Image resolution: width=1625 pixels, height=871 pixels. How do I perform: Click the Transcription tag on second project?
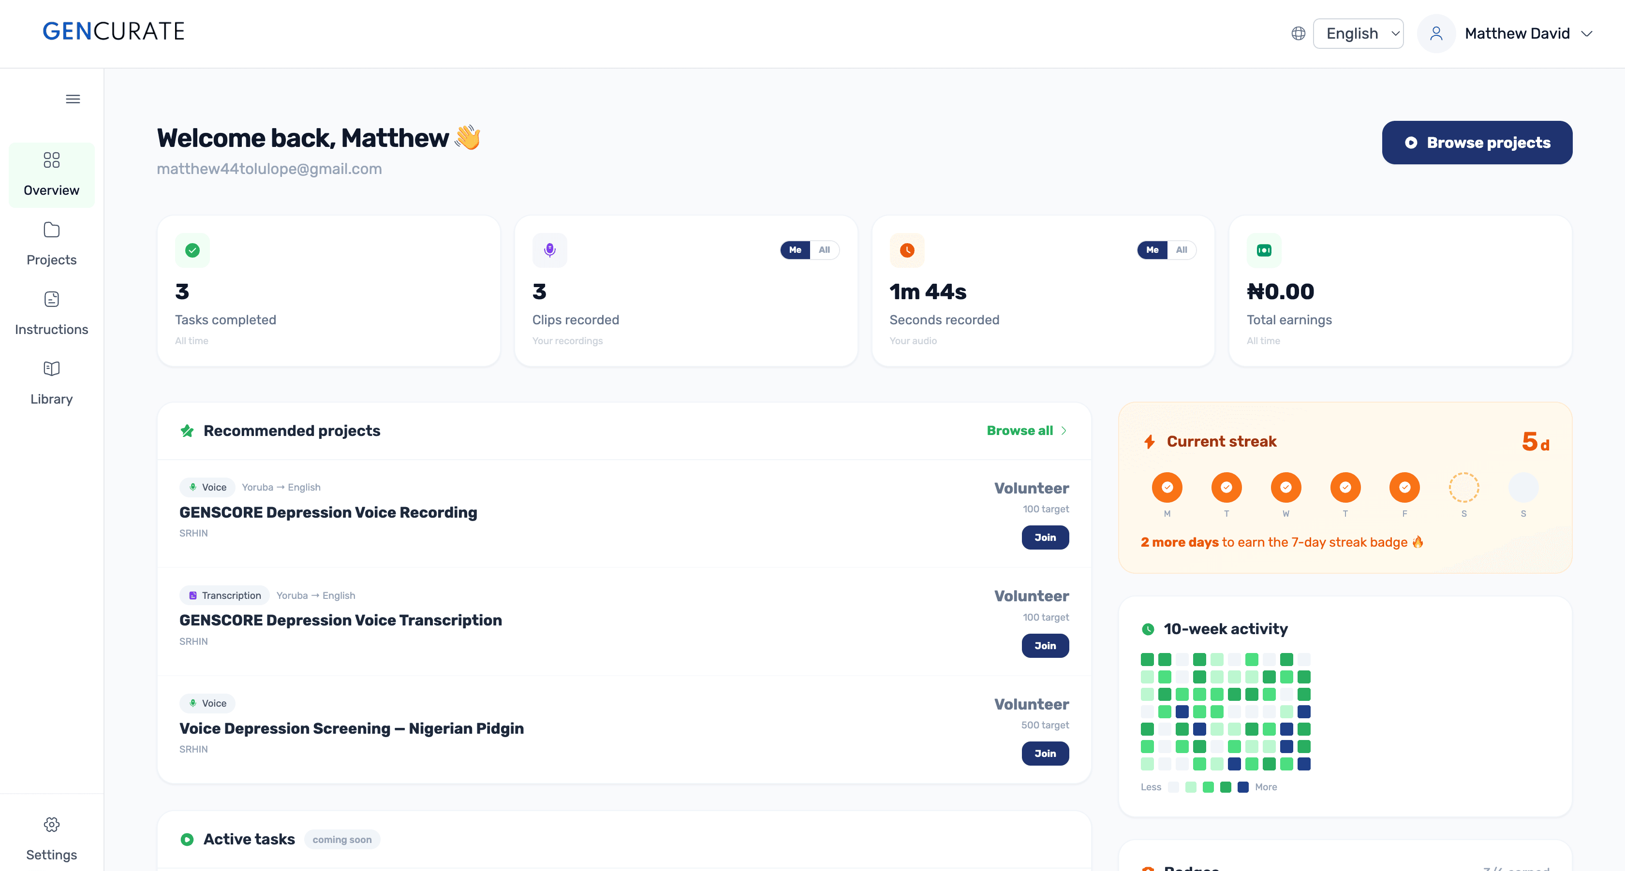click(x=224, y=595)
